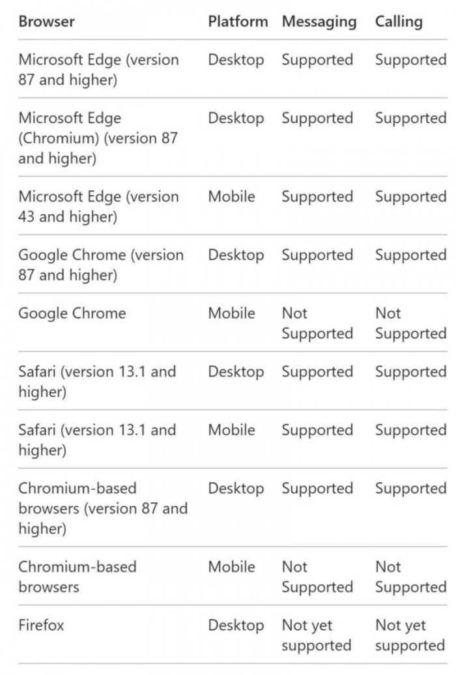Select Microsoft Edge version 43 and higher cell
The width and height of the screenshot is (456, 675).
tap(98, 206)
